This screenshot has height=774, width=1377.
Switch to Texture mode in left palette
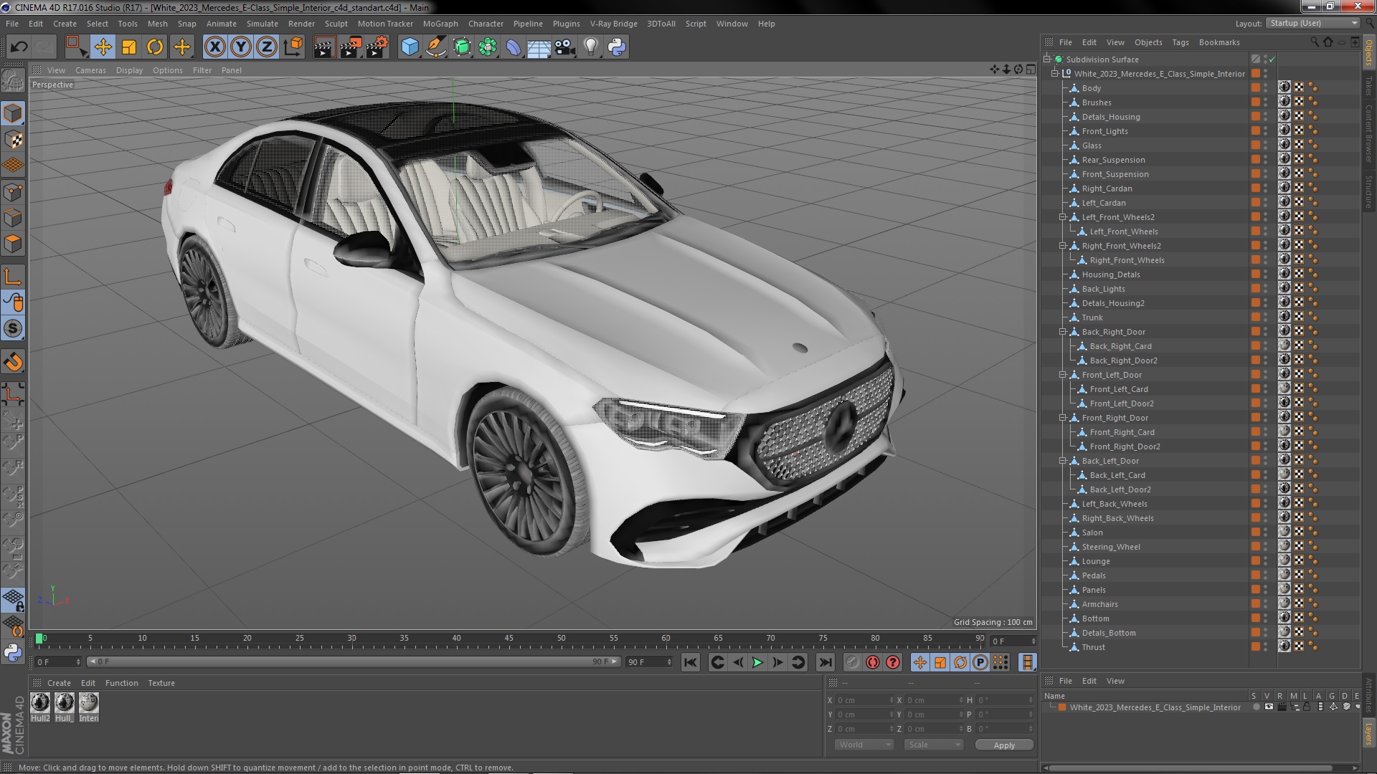point(13,139)
